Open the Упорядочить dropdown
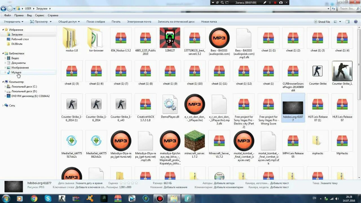This screenshot has height=203, width=361. pos(14,22)
